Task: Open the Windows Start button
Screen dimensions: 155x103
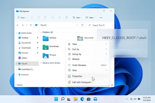Action: coord(56,99)
